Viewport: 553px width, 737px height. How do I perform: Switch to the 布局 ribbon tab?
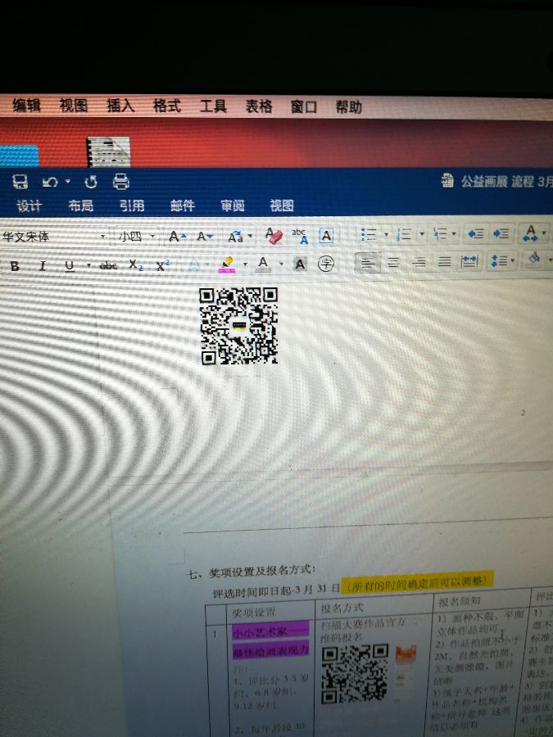80,206
